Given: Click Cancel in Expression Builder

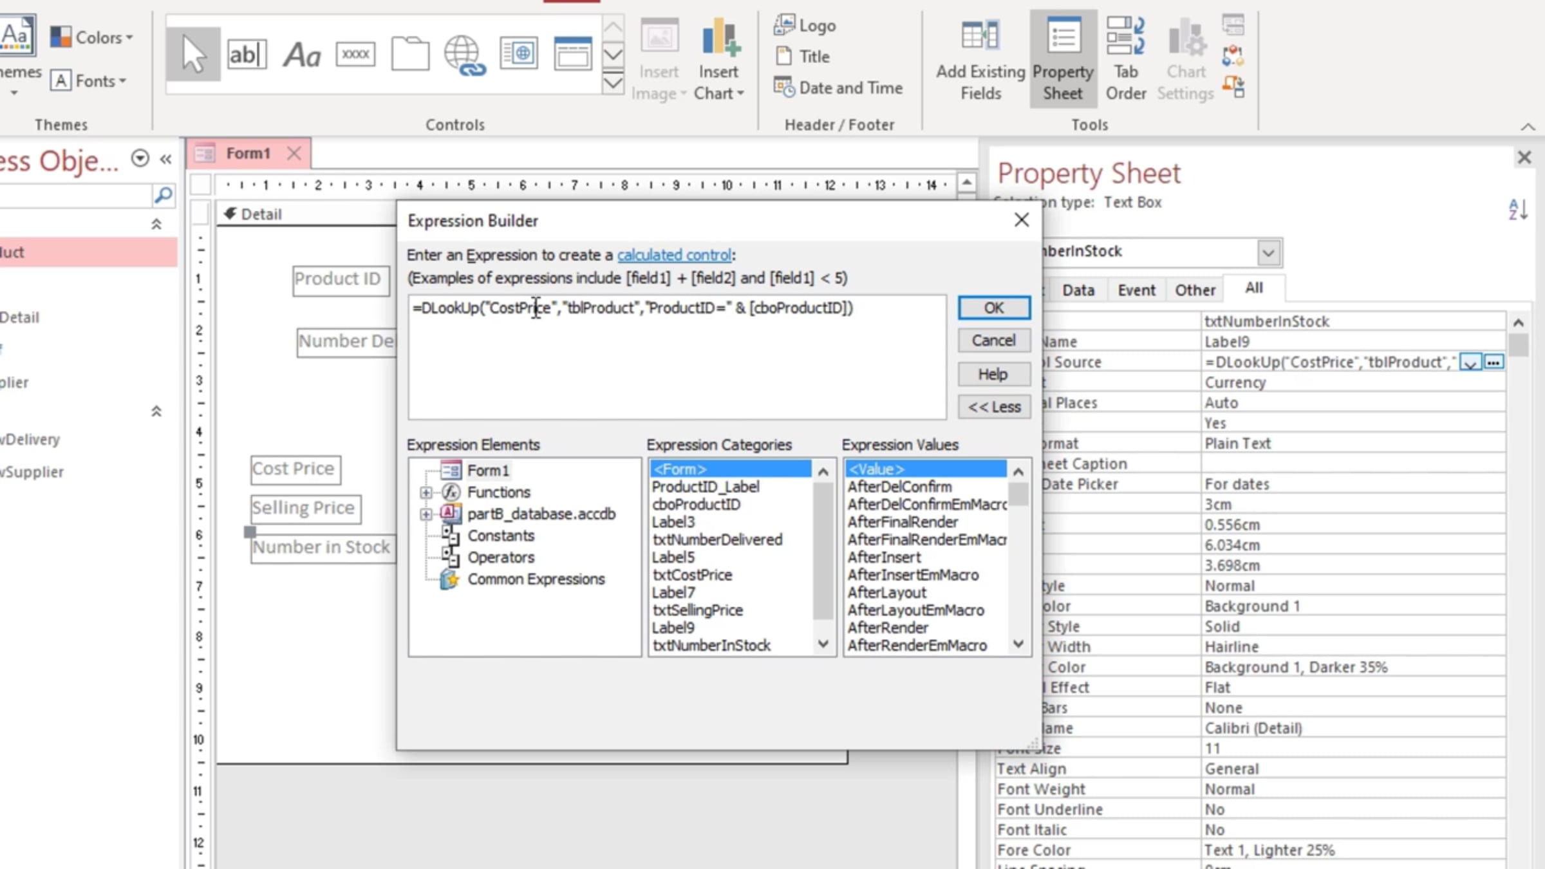Looking at the screenshot, I should click(994, 341).
